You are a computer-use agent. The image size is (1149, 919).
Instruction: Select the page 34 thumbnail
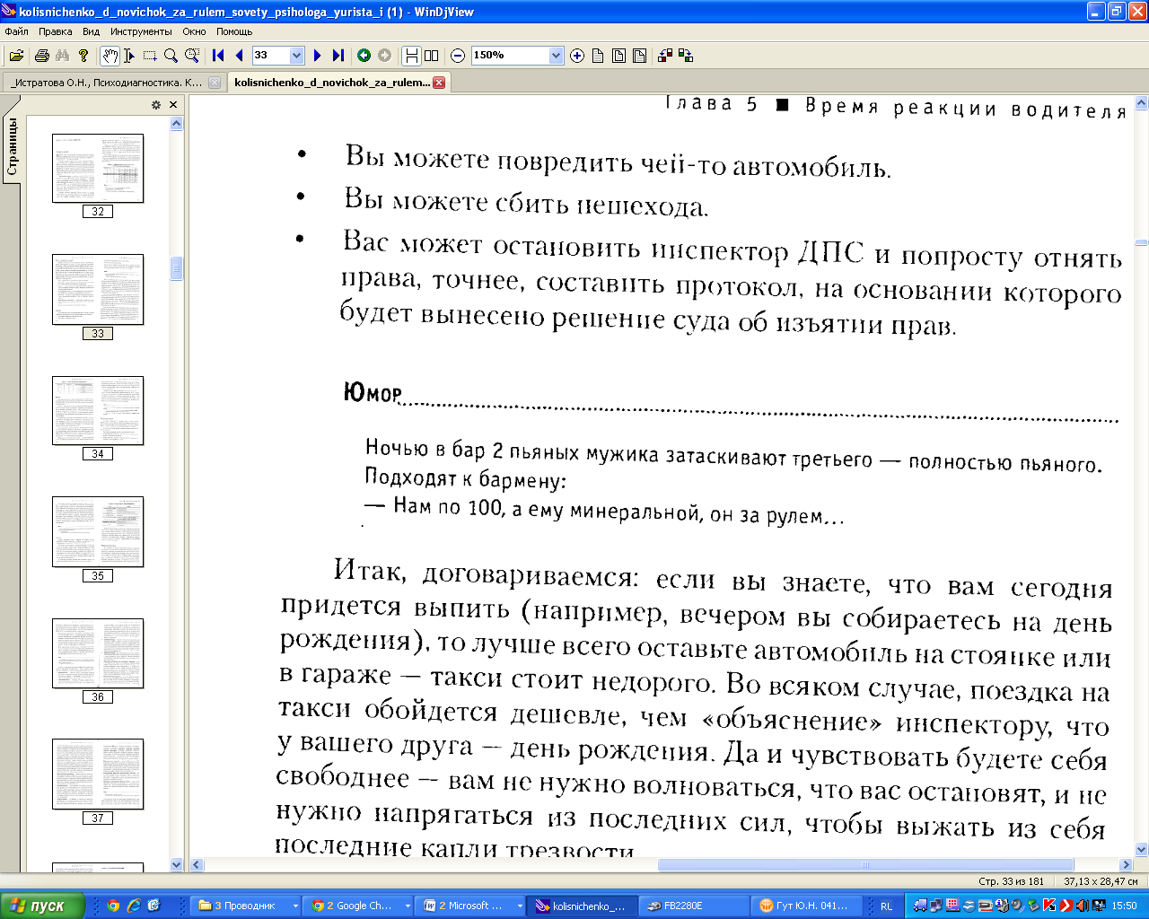(98, 410)
